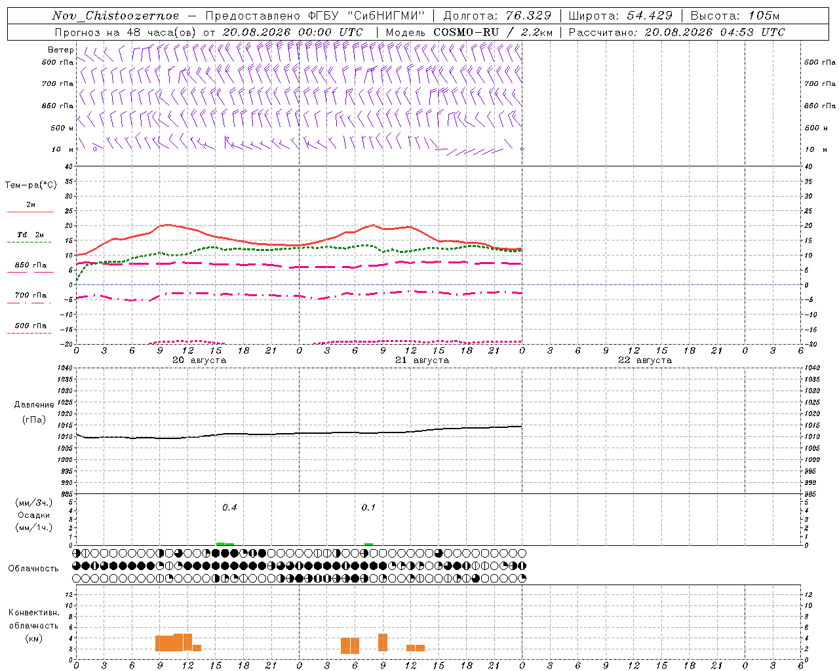Click the calm wind circle at 10 м
839x671 pixels.
[x=95, y=149]
